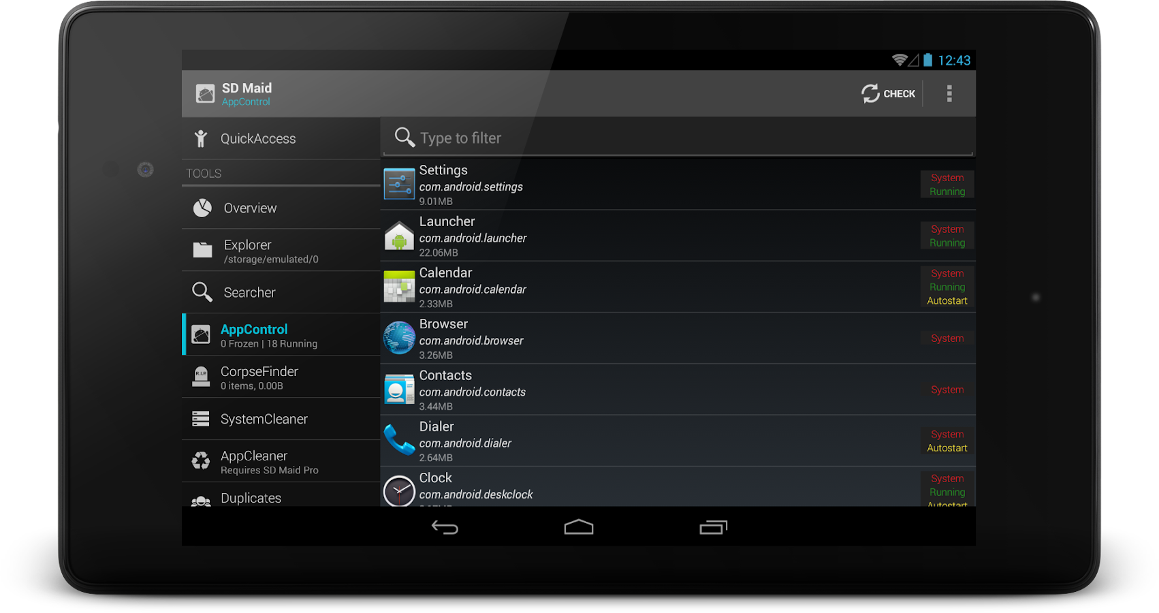Click the CorpseFinder tombstone icon

point(201,376)
